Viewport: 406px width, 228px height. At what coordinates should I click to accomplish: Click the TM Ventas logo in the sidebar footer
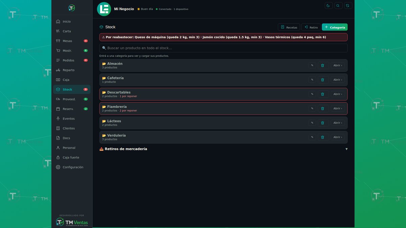(x=72, y=222)
